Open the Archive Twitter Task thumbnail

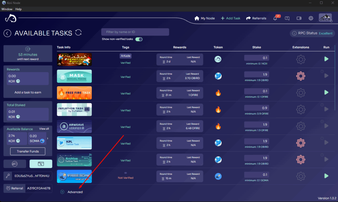(74, 160)
